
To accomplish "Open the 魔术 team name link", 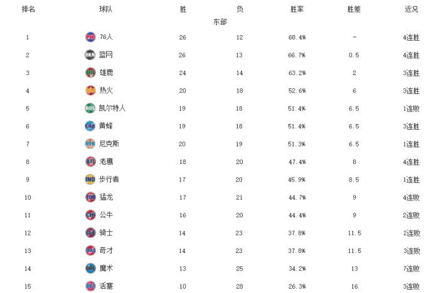I will tap(106, 268).
